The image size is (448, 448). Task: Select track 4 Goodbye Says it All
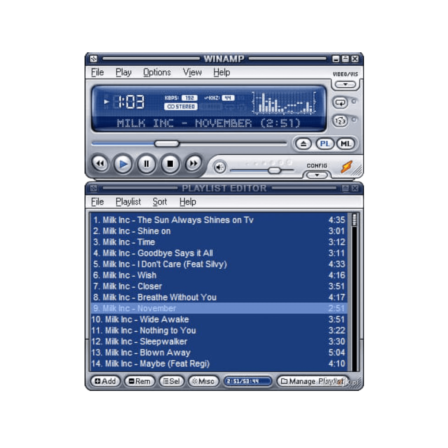click(x=219, y=253)
